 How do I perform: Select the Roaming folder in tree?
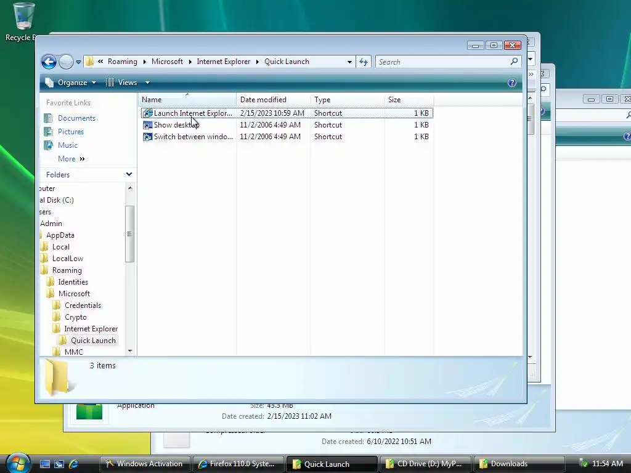click(x=67, y=270)
